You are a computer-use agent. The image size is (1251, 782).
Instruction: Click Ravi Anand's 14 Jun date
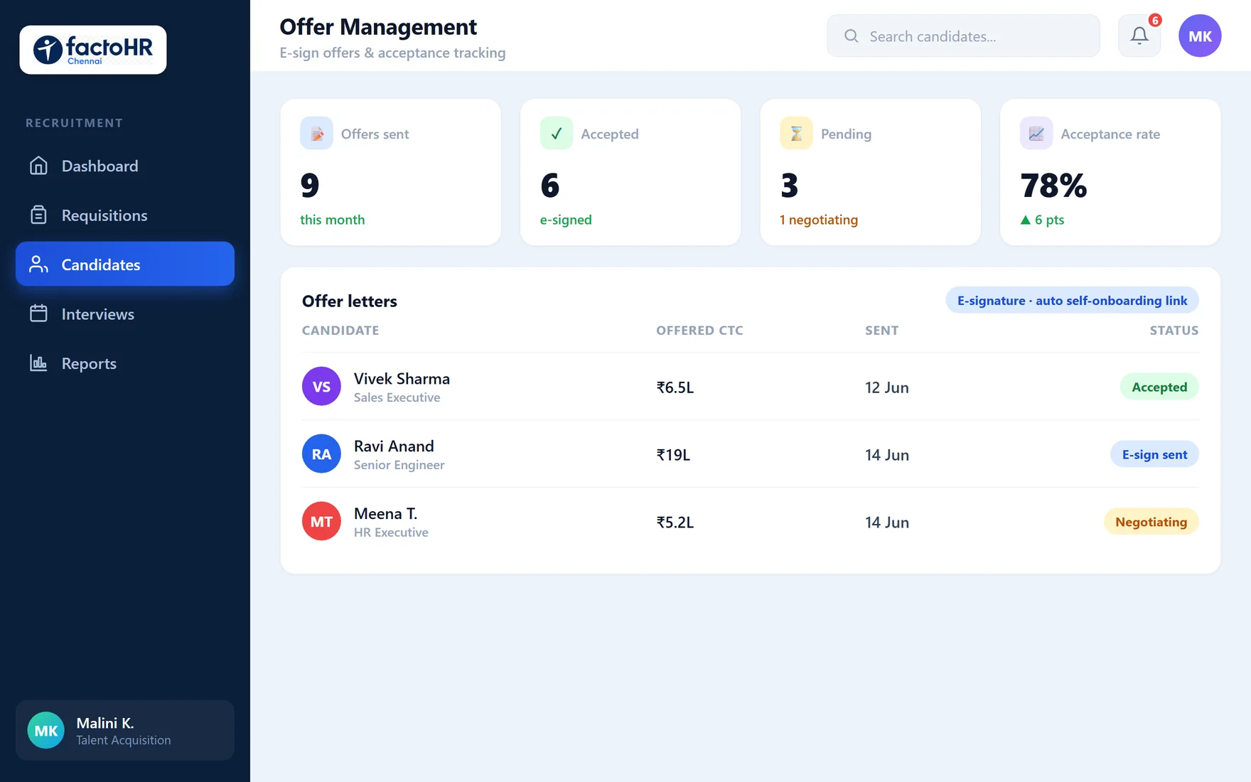886,455
